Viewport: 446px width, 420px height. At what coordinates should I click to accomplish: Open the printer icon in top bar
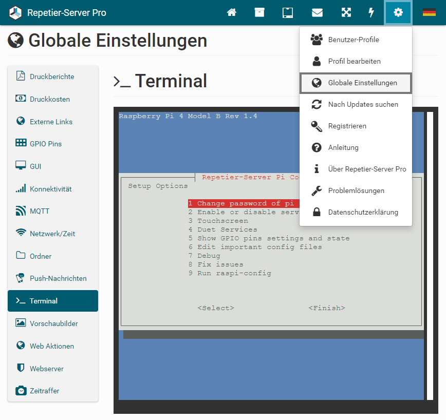pyautogui.click(x=288, y=13)
